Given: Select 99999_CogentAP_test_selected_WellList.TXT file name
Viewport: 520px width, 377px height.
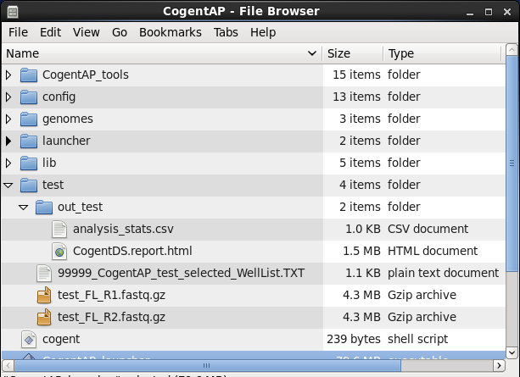Looking at the screenshot, I should click(x=181, y=274).
